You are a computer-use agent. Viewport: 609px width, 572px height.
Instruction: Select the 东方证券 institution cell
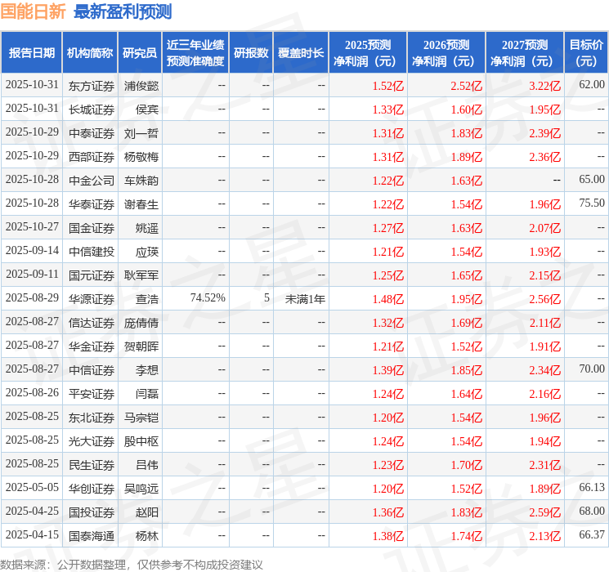92,86
